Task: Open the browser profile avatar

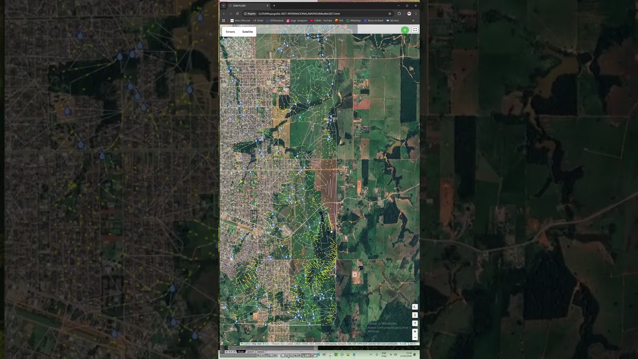Action: pyautogui.click(x=409, y=13)
